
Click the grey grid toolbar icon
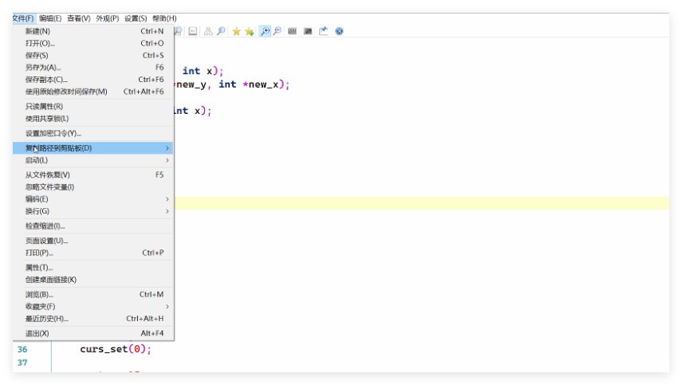tap(292, 31)
